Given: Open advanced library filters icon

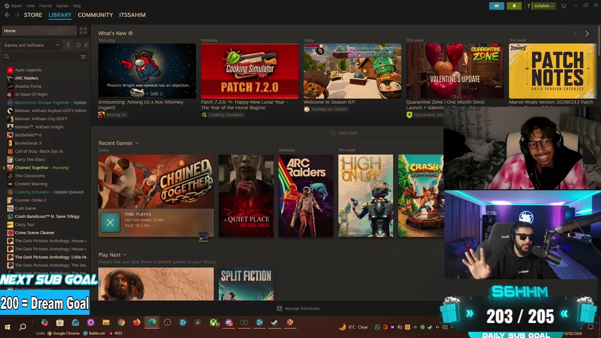Looking at the screenshot, I should tap(83, 57).
